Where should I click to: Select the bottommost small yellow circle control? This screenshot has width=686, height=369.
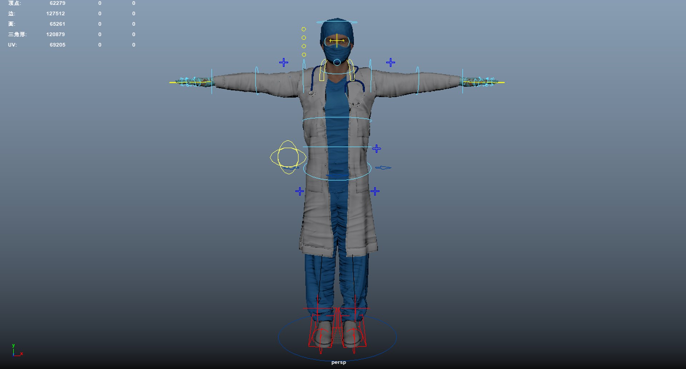[x=304, y=55]
